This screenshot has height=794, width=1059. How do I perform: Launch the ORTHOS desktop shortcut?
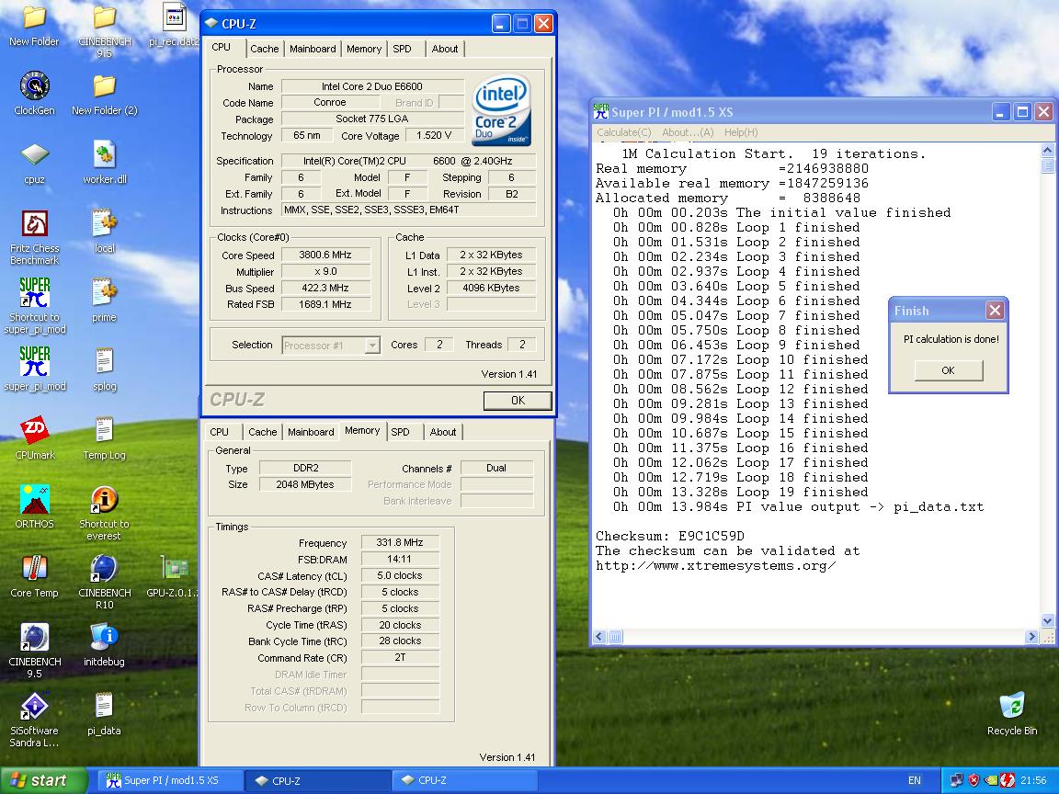tap(34, 500)
